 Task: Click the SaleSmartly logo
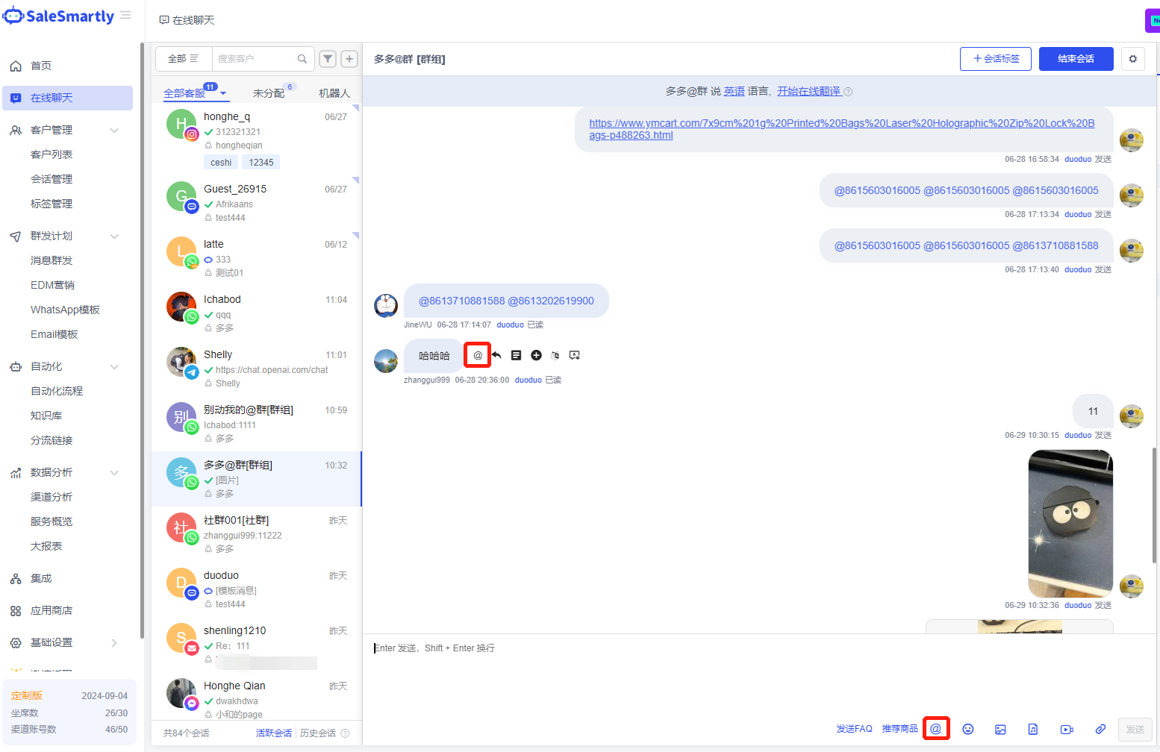(x=58, y=16)
